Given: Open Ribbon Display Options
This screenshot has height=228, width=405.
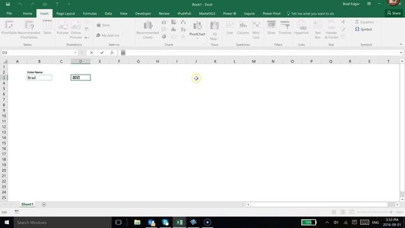Looking at the screenshot, I should pos(369,4).
